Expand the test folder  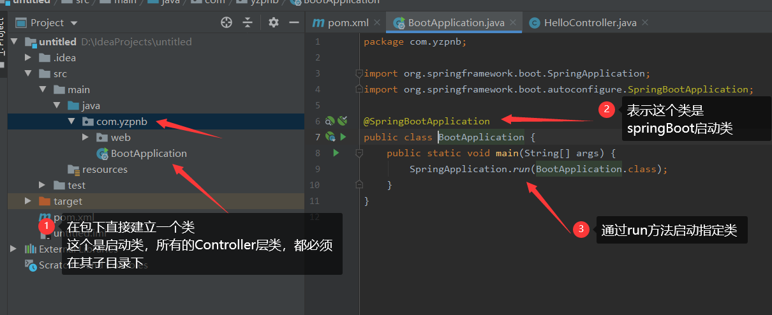coord(43,185)
